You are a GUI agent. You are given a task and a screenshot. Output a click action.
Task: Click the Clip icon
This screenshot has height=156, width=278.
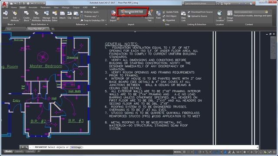coord(69,13)
